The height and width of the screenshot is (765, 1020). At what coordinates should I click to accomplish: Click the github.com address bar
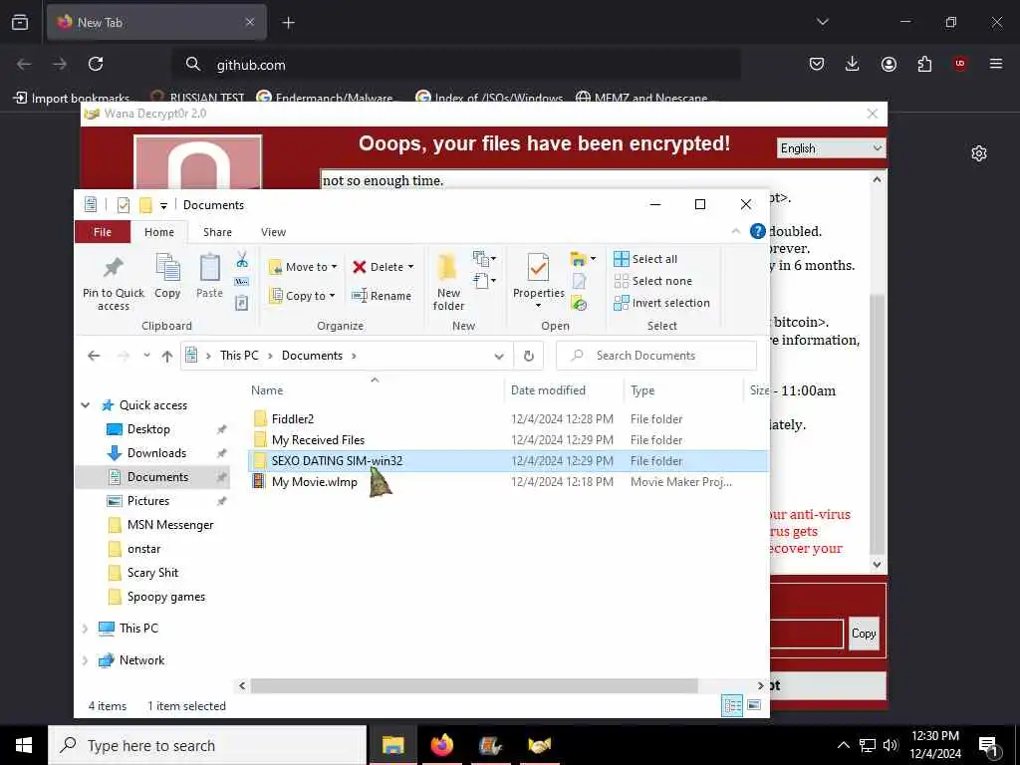coord(455,65)
